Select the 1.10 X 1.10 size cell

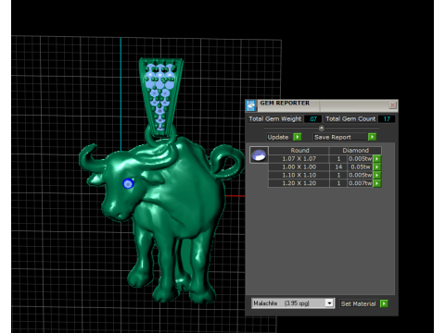tap(299, 175)
